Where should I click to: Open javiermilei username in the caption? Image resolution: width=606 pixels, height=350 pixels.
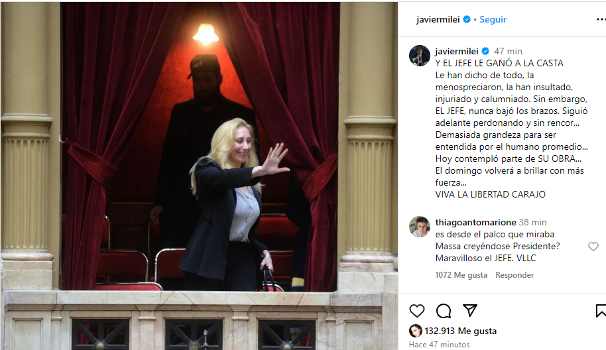(457, 51)
